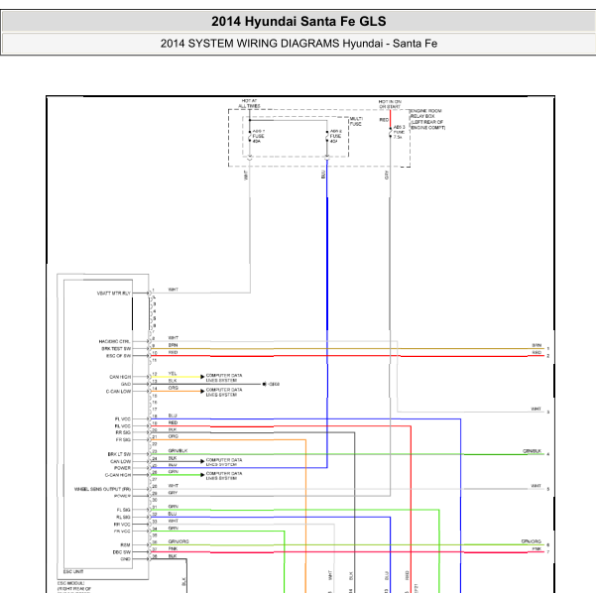Click the "ESC OF SW" terminal label

[118, 356]
